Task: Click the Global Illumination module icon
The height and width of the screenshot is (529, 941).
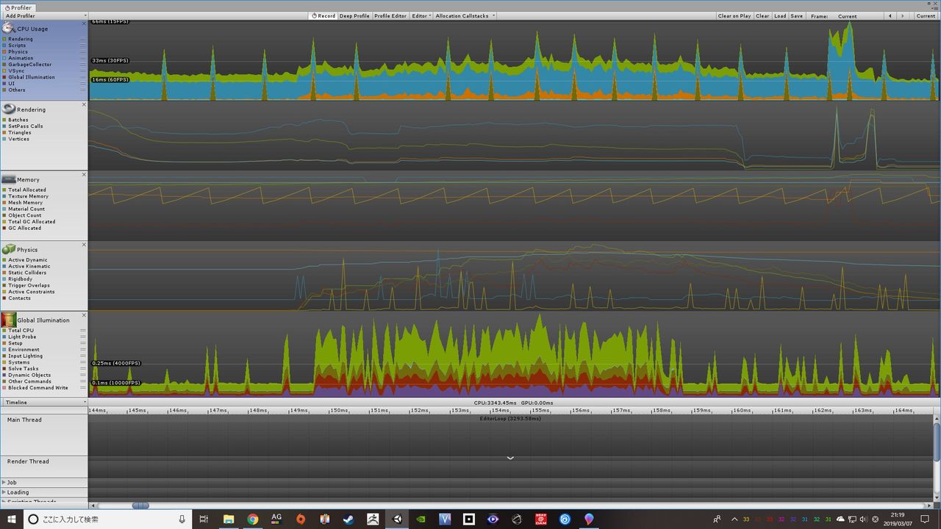Action: 8,320
